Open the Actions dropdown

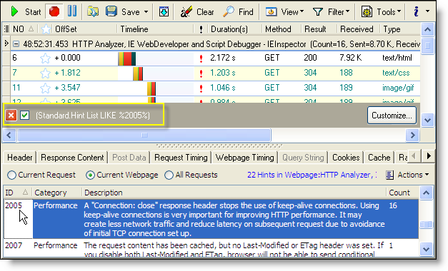pos(408,175)
